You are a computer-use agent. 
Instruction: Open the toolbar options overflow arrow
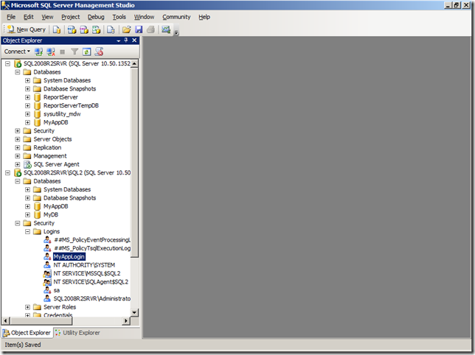point(176,32)
